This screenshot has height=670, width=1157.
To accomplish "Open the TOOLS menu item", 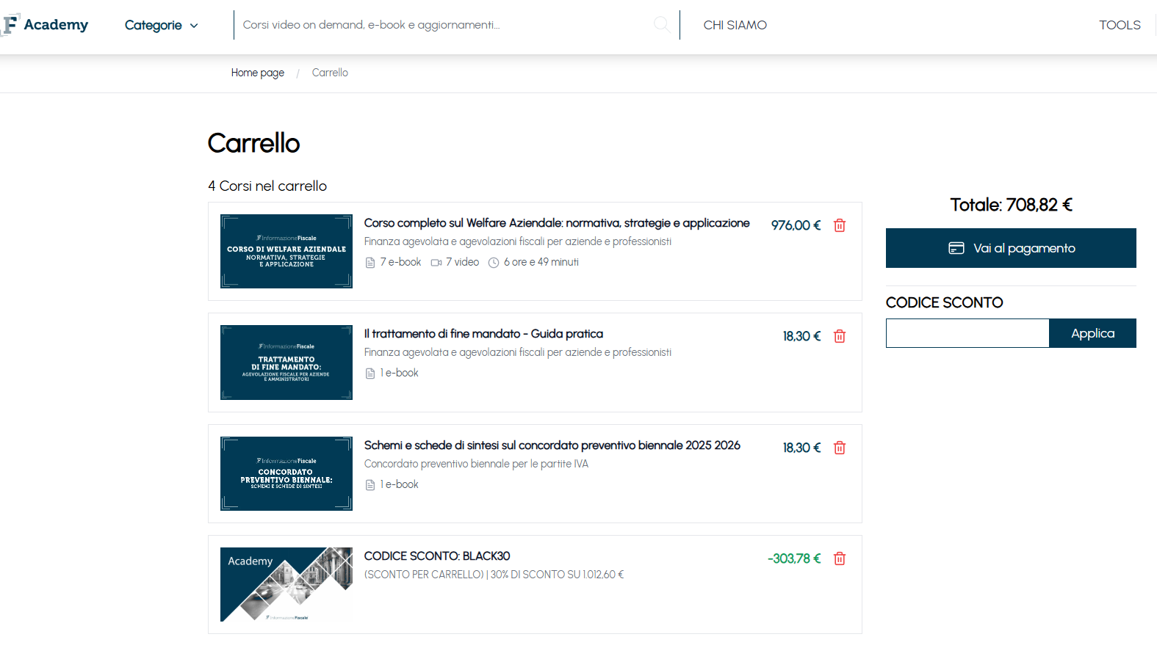I will pos(1119,25).
